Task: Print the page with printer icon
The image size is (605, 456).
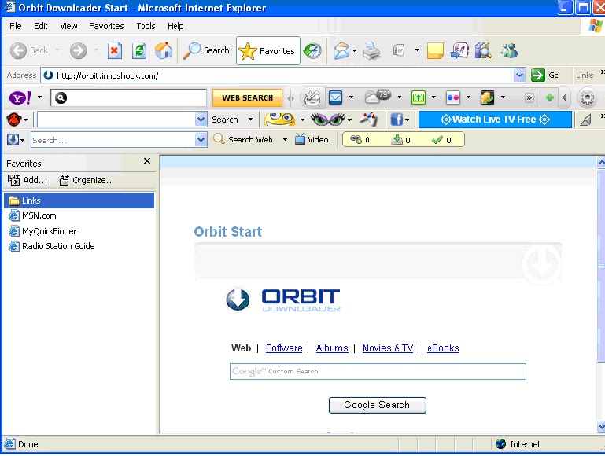Action: pos(372,50)
